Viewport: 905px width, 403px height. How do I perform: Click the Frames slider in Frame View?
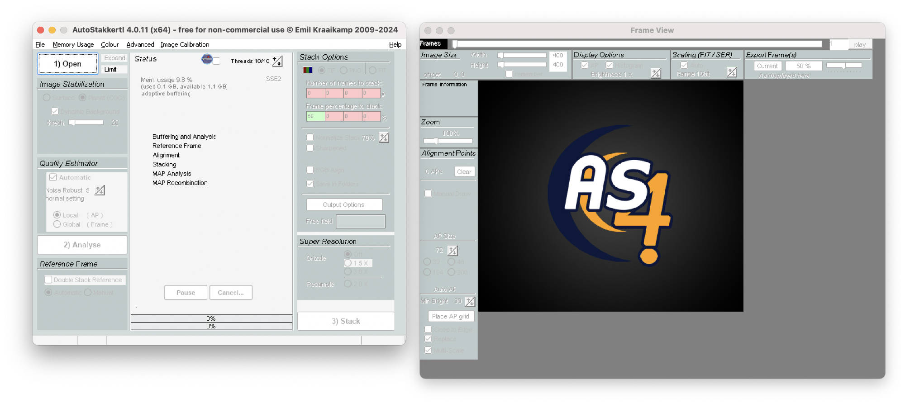[638, 44]
